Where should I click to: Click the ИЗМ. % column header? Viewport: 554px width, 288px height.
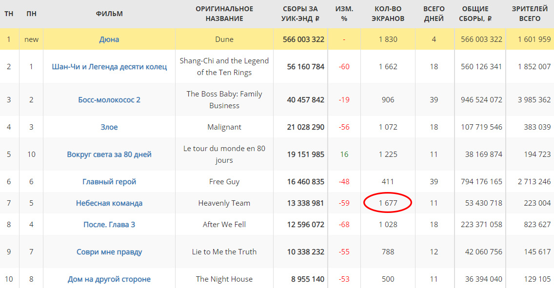point(344,14)
